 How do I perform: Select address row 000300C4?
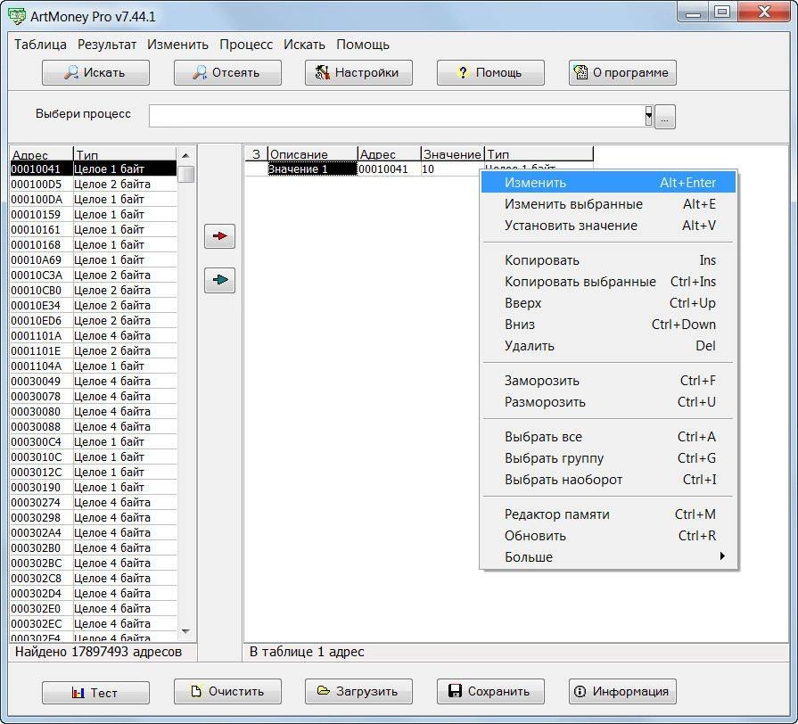click(x=94, y=441)
